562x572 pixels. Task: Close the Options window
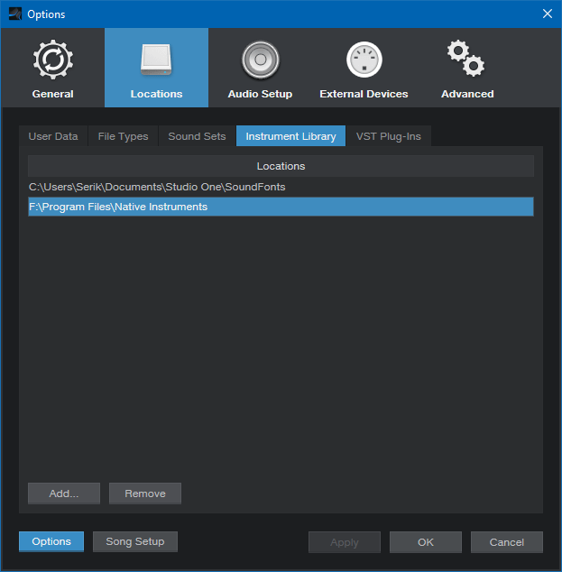tap(547, 14)
